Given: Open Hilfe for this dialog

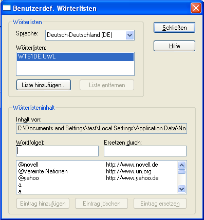Looking at the screenshot, I should (174, 46).
